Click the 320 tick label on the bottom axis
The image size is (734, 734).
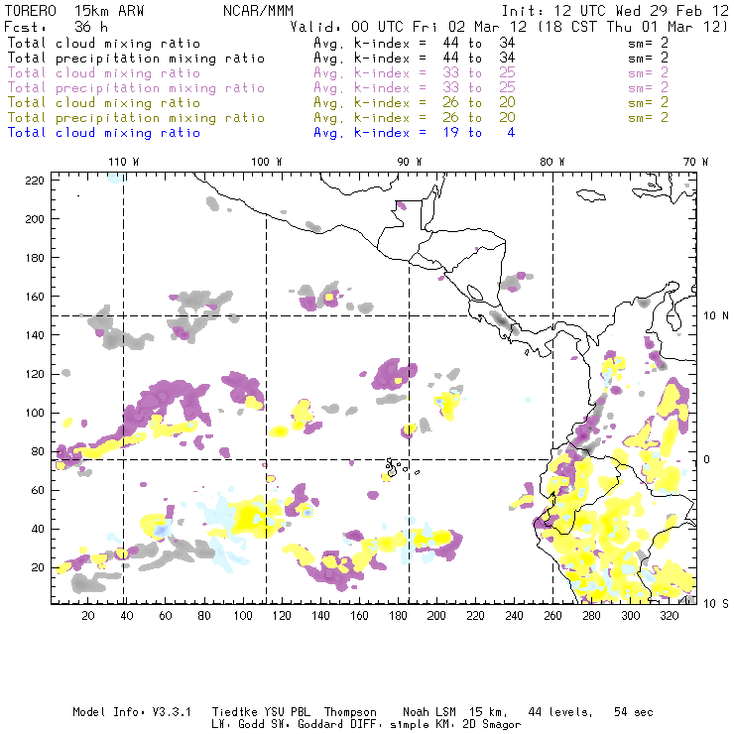[669, 616]
